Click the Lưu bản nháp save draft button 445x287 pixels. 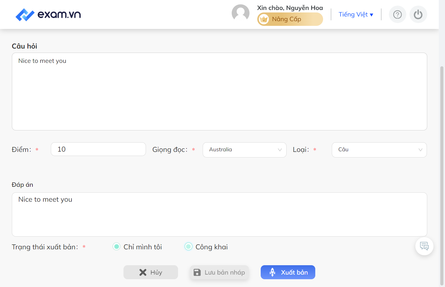tap(219, 272)
